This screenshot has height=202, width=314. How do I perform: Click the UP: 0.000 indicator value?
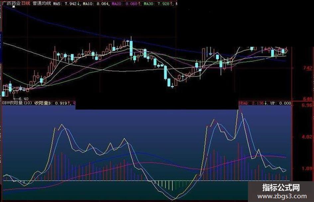pyautogui.click(x=280, y=103)
